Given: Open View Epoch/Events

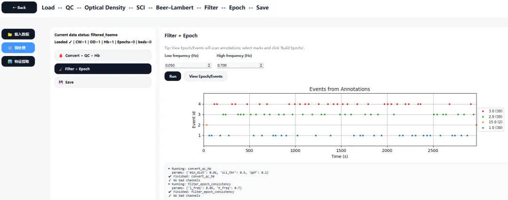Looking at the screenshot, I should (206, 76).
